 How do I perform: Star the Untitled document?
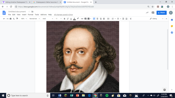click(x=29, y=11)
